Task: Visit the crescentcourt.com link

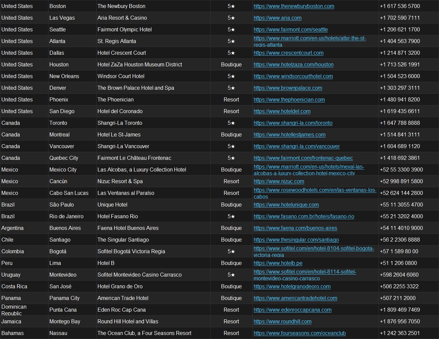Action: click(x=288, y=53)
